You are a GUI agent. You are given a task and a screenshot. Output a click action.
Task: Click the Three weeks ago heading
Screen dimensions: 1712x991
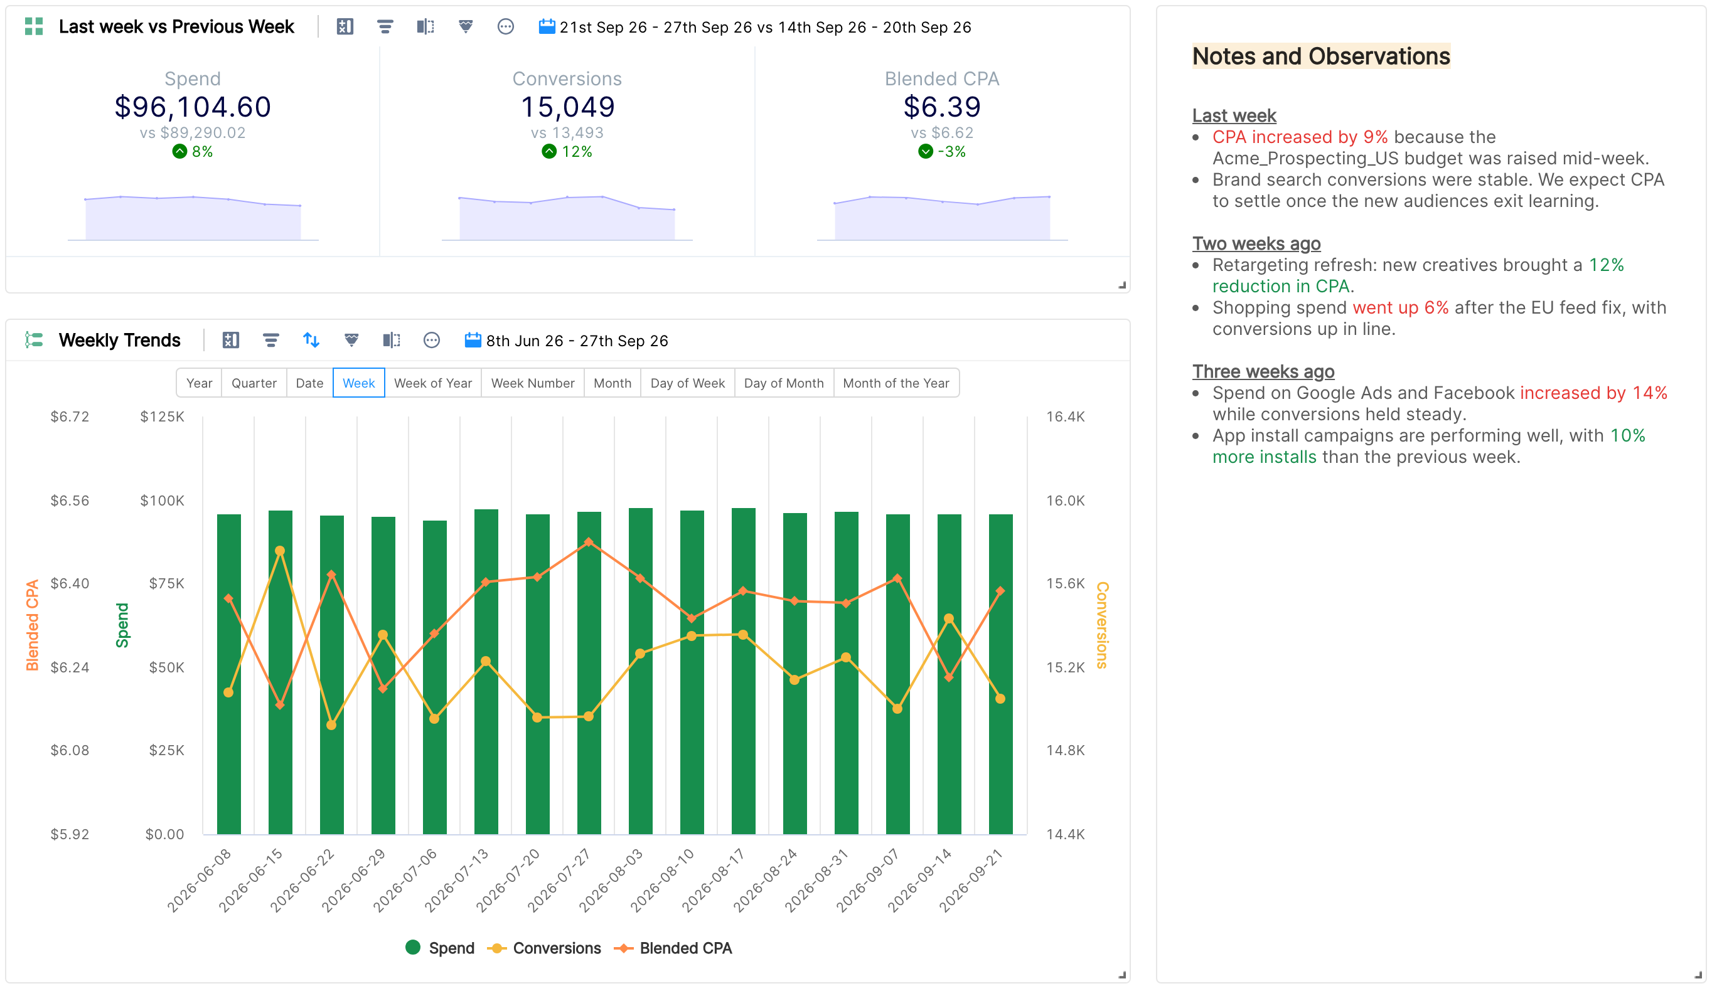[x=1264, y=371]
